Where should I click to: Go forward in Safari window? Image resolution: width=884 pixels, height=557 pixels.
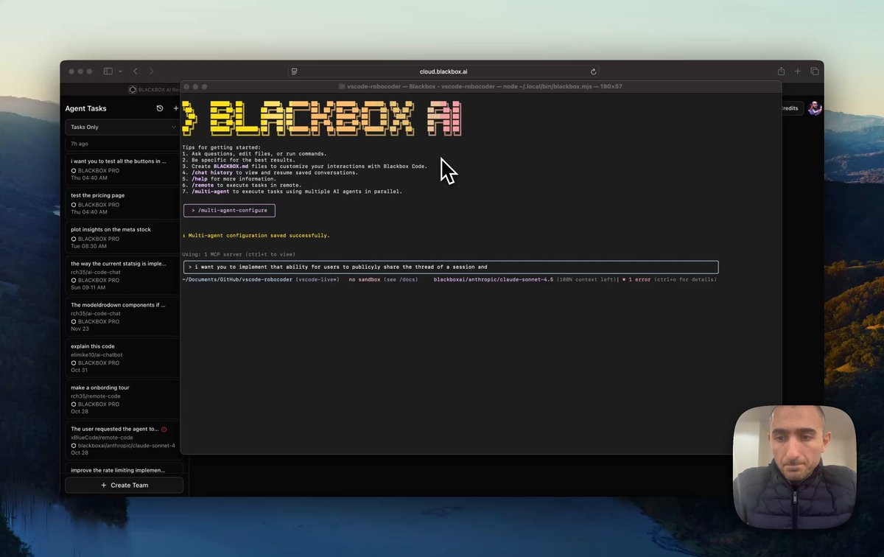[152, 71]
